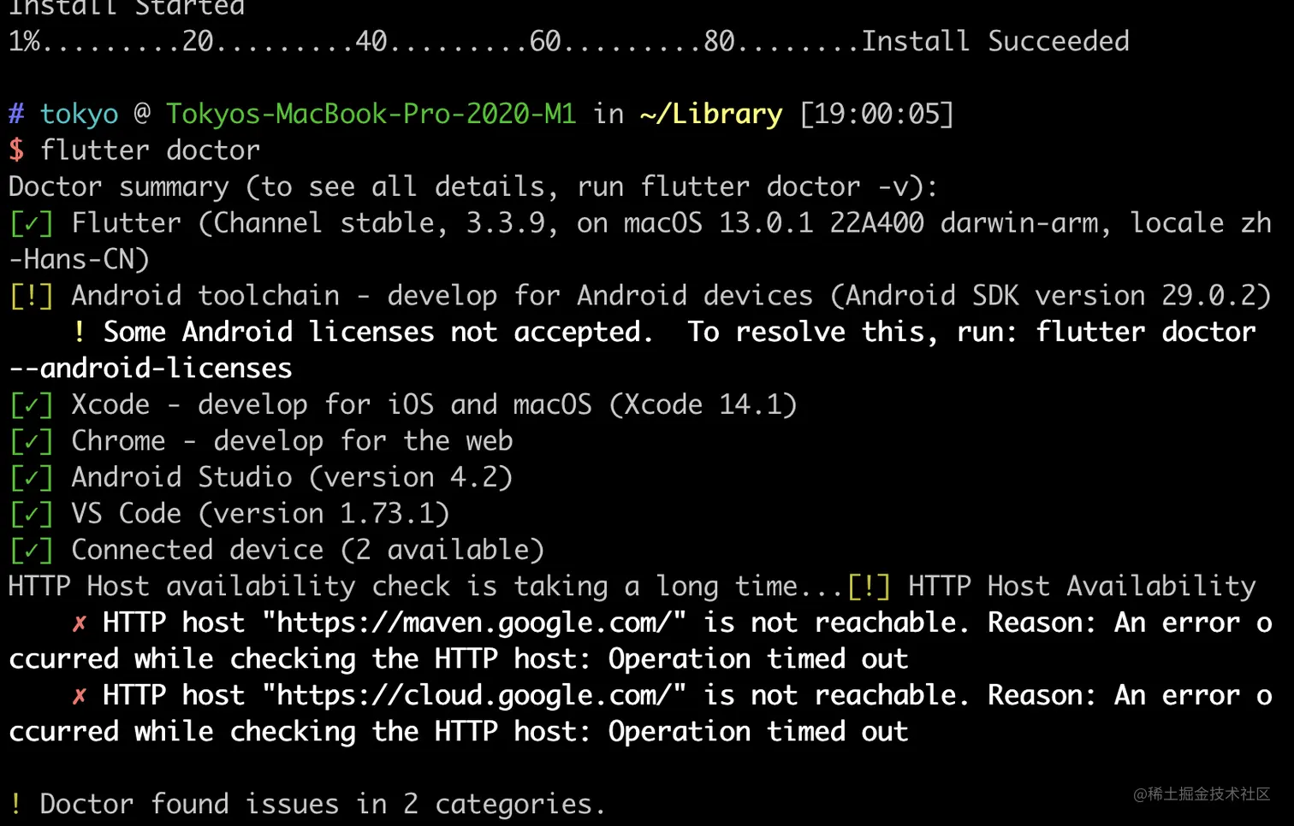1294x826 pixels.
Task: Click the red X before the maven.google.com error
Action: [x=80, y=623]
